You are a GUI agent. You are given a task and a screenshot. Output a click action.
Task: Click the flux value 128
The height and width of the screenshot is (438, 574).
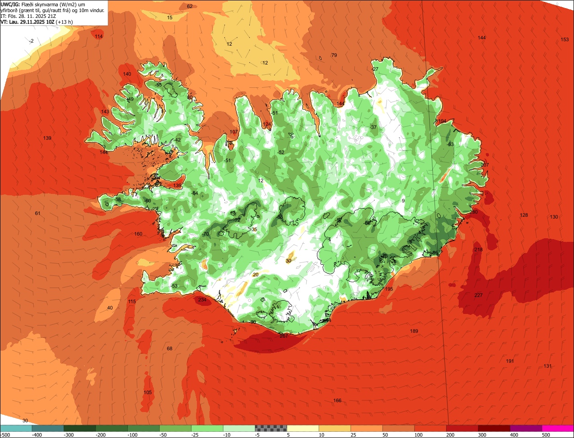click(x=524, y=215)
